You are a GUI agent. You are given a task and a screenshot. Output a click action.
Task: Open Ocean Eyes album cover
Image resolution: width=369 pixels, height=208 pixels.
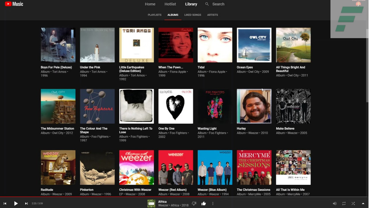pos(254,45)
